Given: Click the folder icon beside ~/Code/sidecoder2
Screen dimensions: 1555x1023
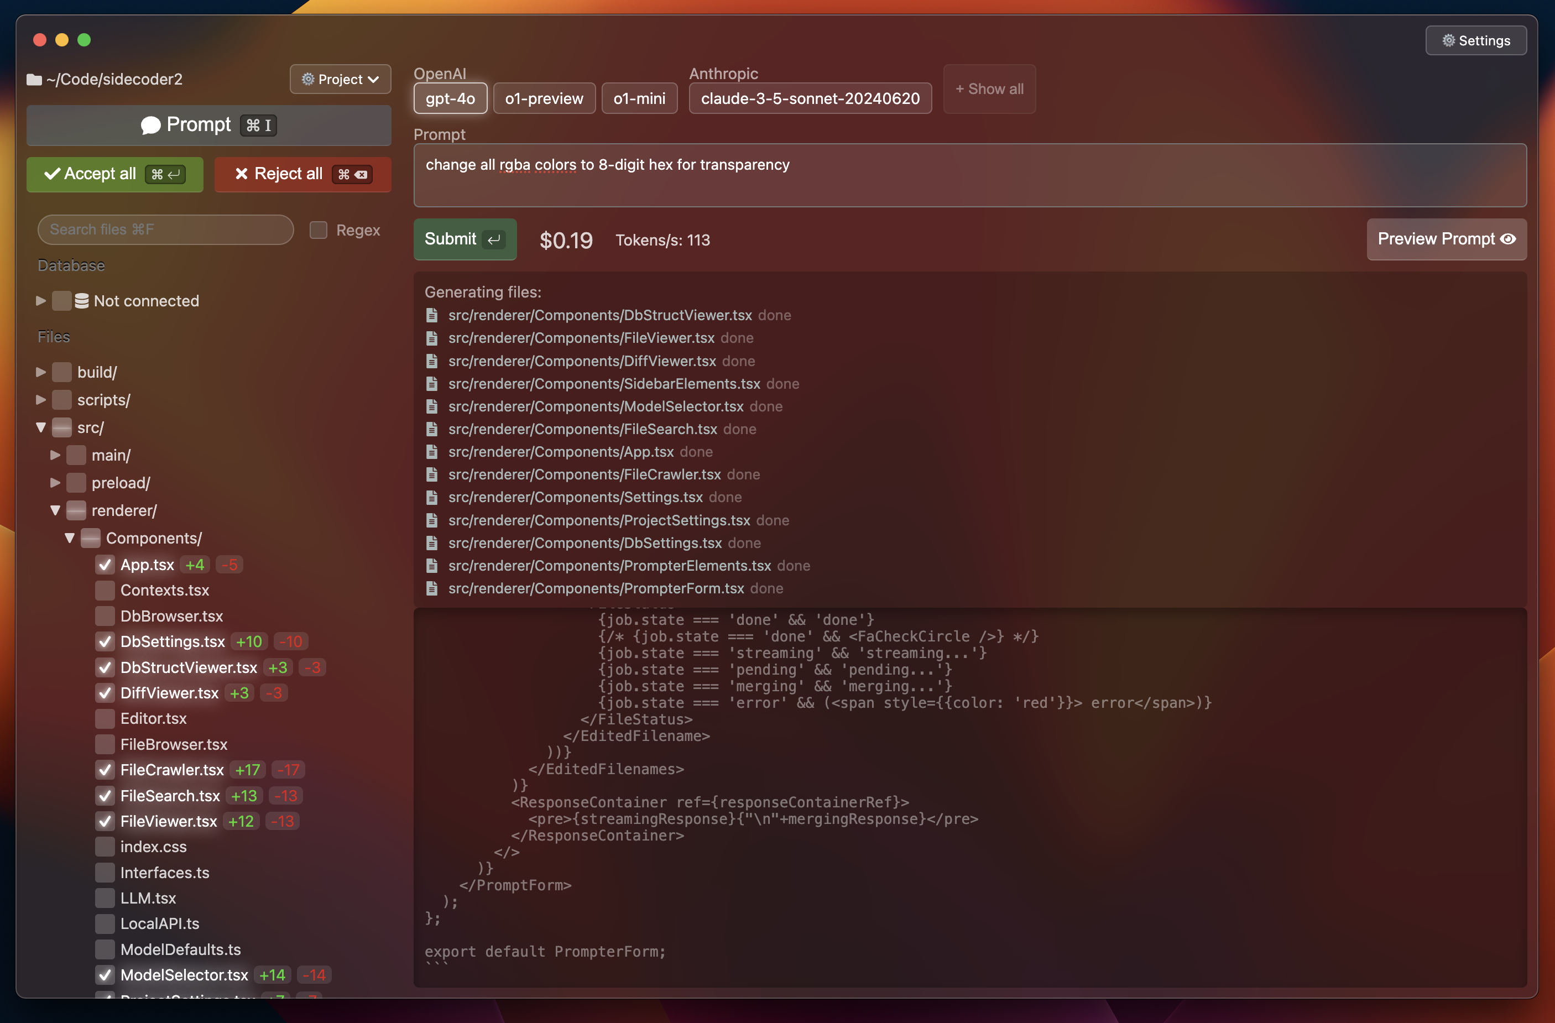Looking at the screenshot, I should (34, 80).
